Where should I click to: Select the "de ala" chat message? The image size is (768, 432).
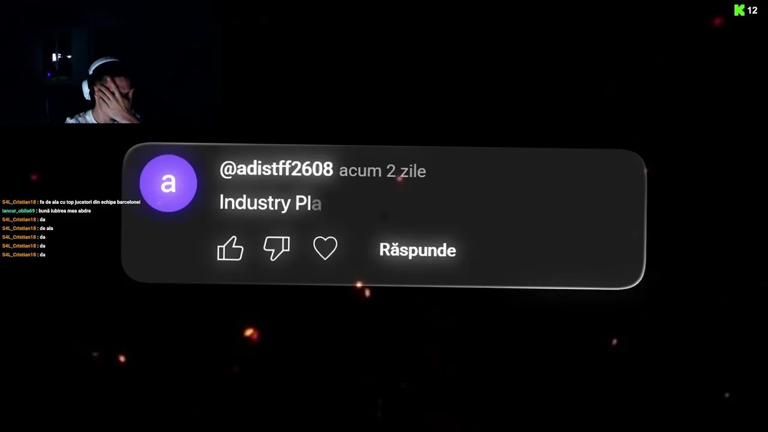click(x=46, y=228)
